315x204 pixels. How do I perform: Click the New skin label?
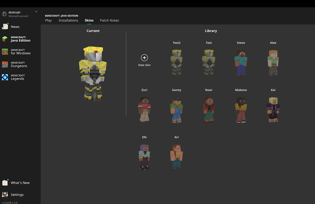(144, 65)
